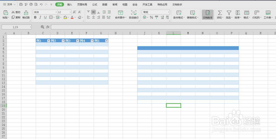Toggle vertical middle alignment
Image resolution: width=276 pixels, height=139 pixels.
pos(94,12)
